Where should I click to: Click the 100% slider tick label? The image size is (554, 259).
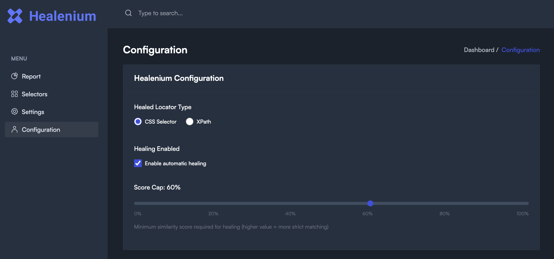pos(523,214)
